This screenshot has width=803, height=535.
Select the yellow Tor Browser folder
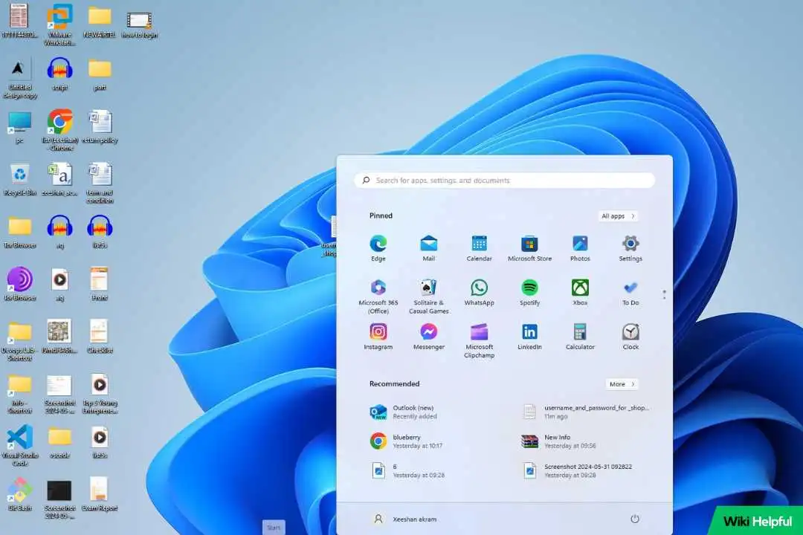[x=19, y=233]
